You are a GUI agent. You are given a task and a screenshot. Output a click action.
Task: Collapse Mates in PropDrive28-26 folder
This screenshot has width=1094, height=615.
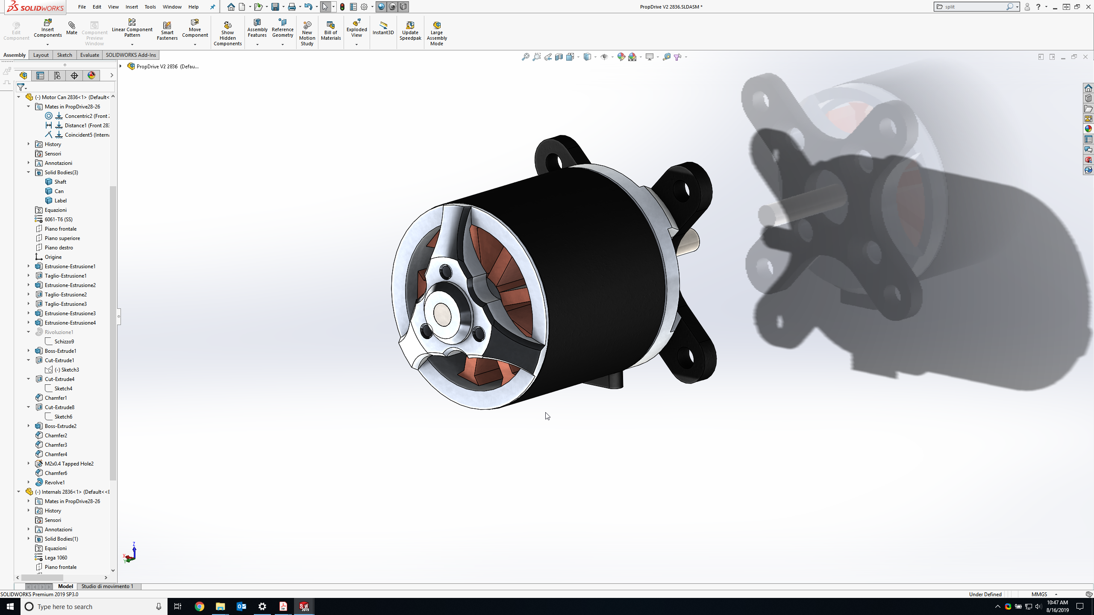pyautogui.click(x=29, y=106)
